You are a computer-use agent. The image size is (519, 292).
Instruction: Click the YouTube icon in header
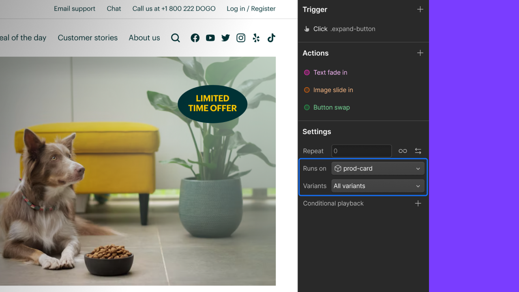(210, 38)
